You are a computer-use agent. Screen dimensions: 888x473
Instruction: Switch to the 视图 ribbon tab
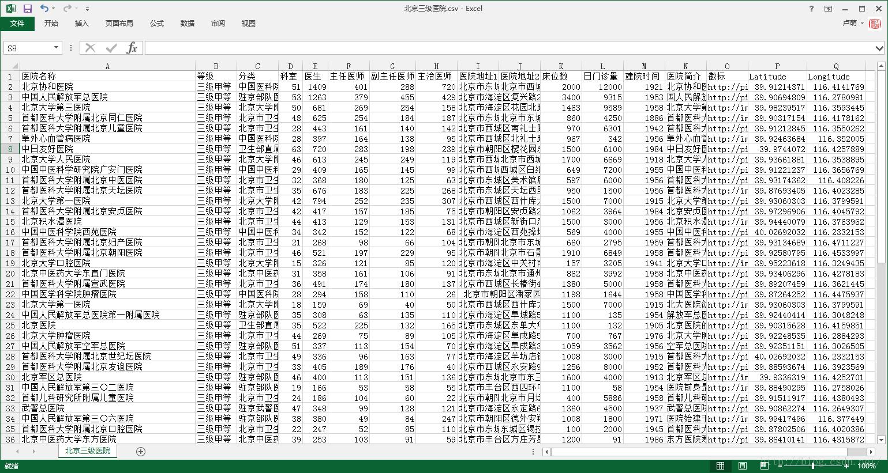pyautogui.click(x=249, y=24)
